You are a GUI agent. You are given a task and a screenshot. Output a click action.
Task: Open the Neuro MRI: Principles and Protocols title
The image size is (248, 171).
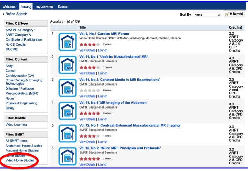click(x=120, y=148)
